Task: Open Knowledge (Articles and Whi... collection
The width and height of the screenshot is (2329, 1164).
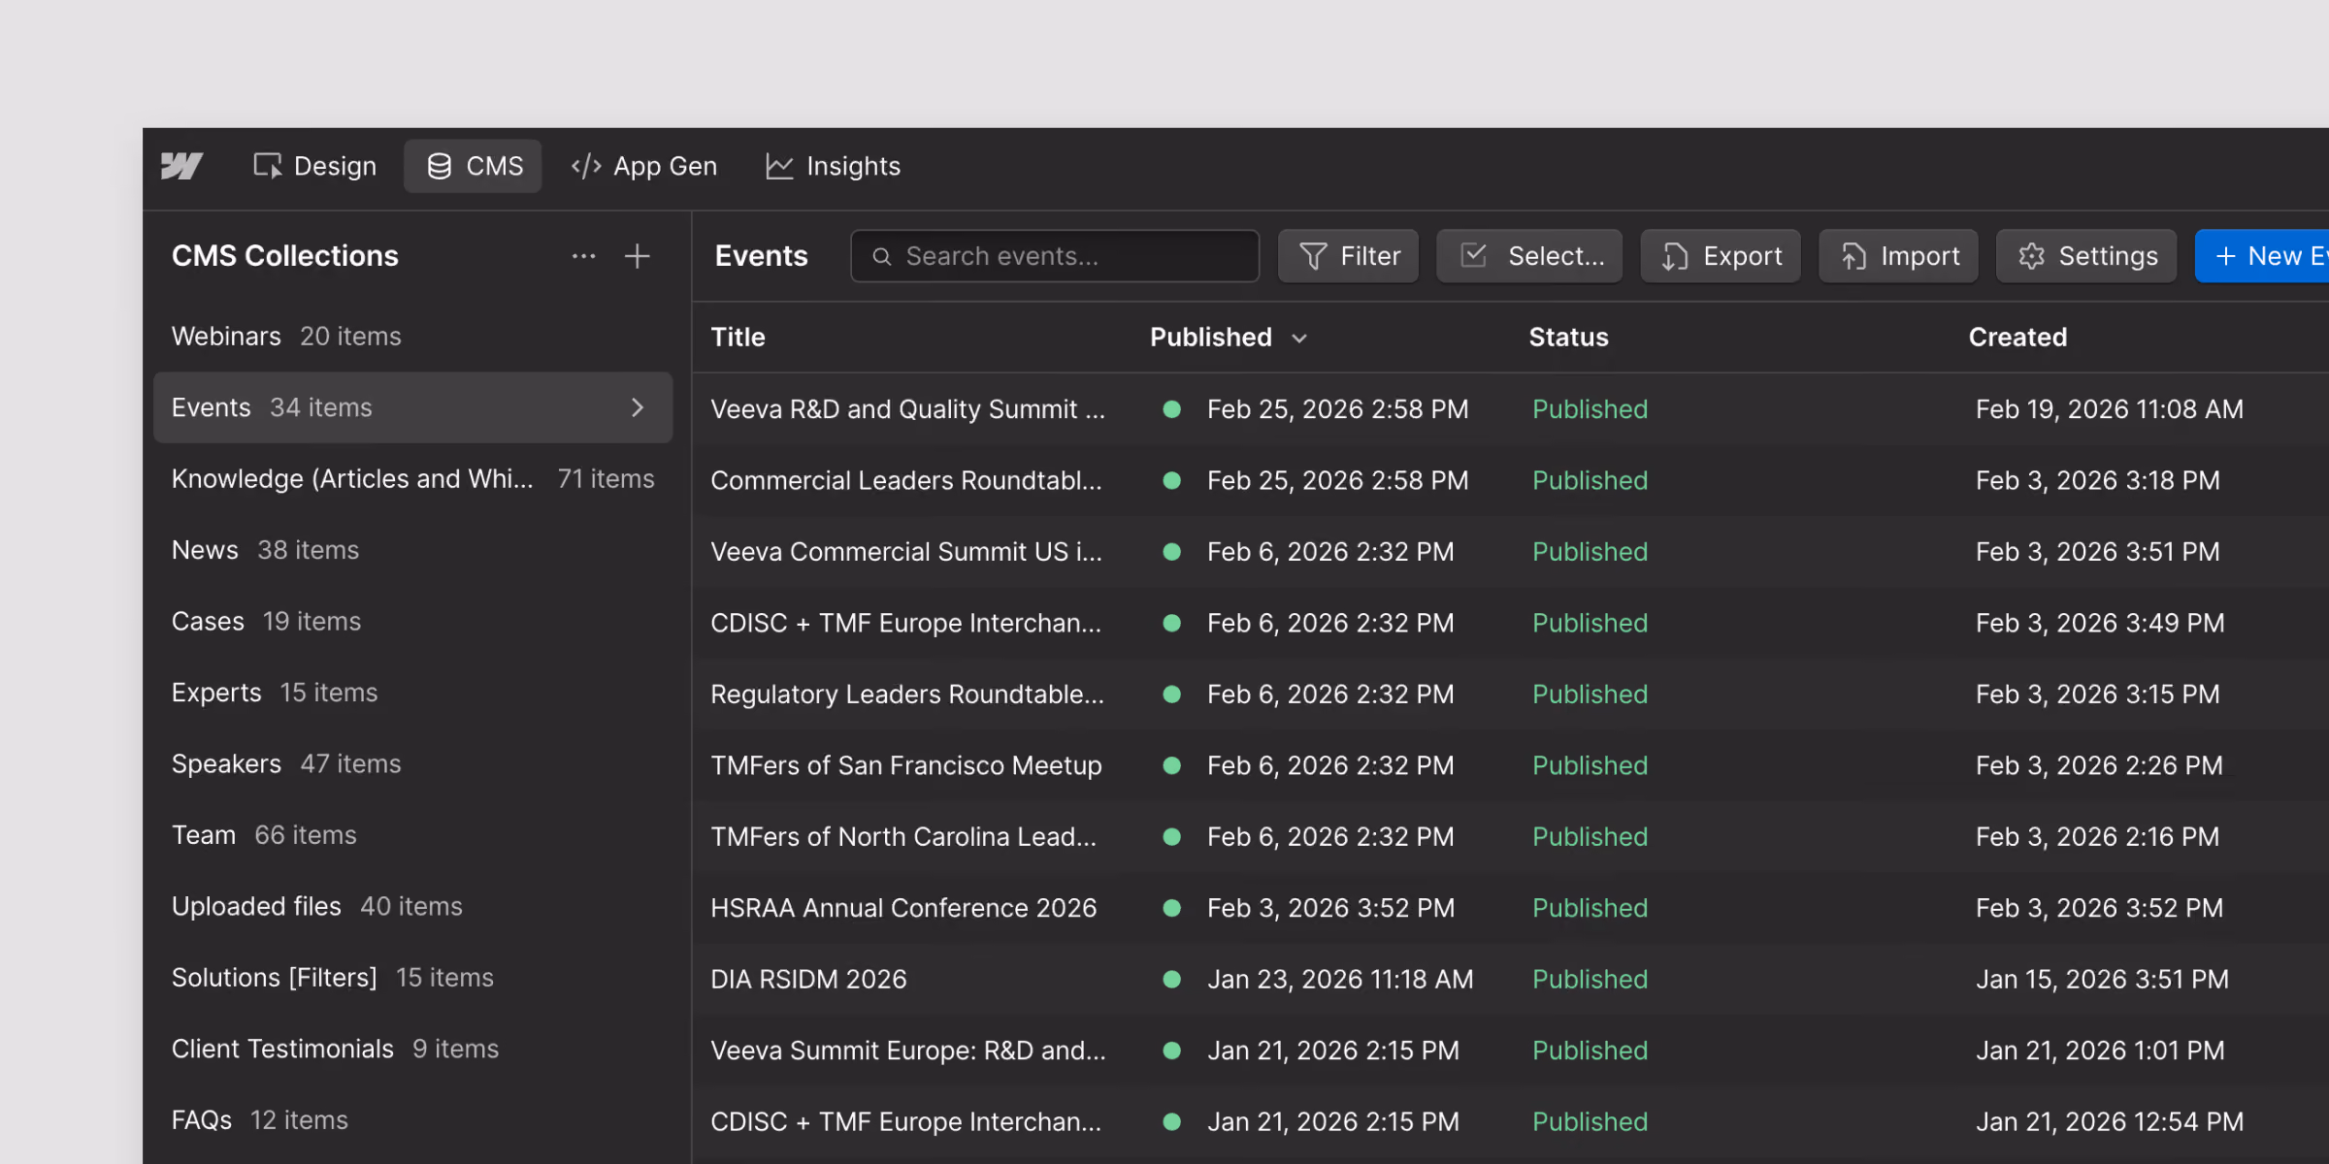Action: click(412, 478)
